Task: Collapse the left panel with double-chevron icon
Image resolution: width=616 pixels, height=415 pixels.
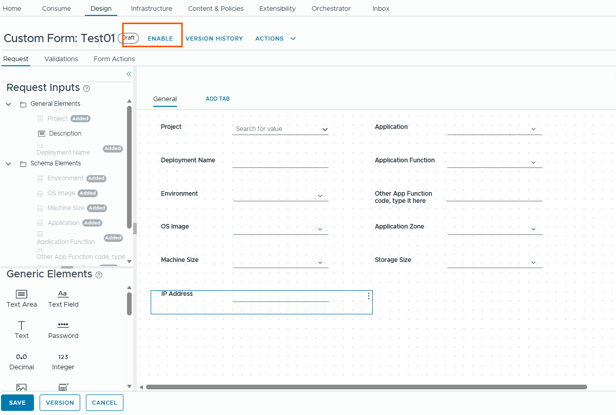Action: [x=129, y=74]
